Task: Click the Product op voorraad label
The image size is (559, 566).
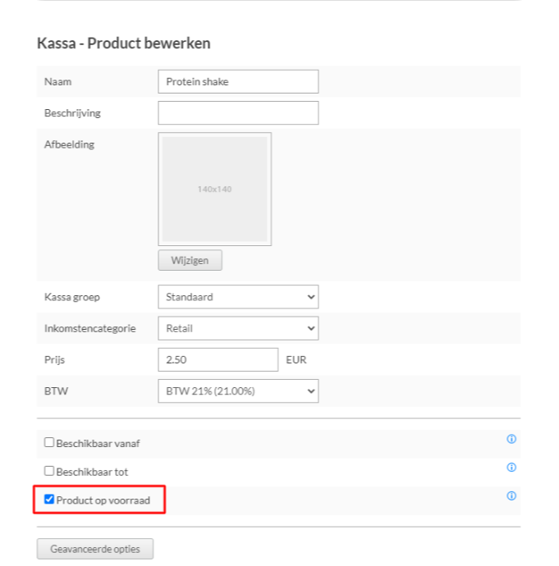Action: [103, 500]
